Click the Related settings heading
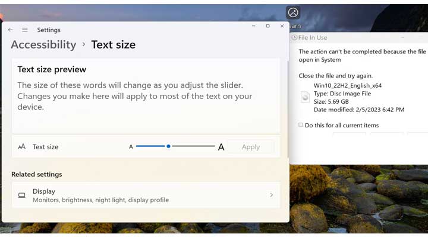This screenshot has height=237, width=428. point(37,174)
